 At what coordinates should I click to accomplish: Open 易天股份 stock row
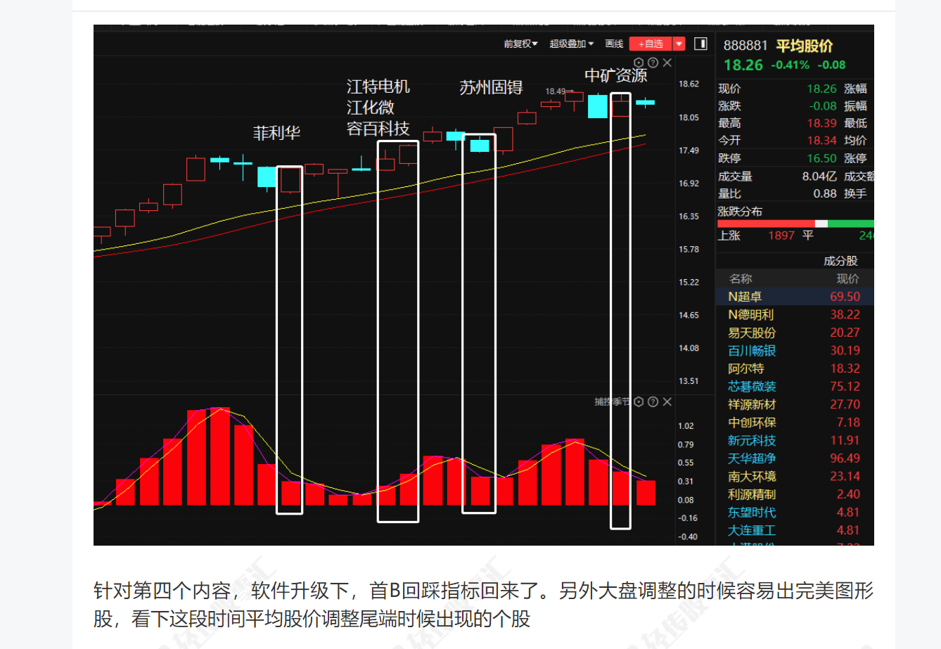795,333
